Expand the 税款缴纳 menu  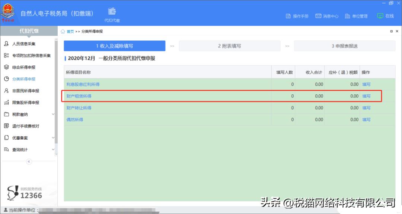[20, 114]
